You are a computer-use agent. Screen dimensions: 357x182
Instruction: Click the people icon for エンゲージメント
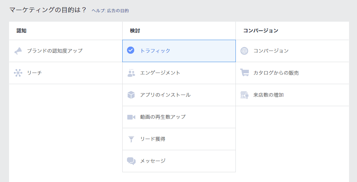click(131, 73)
